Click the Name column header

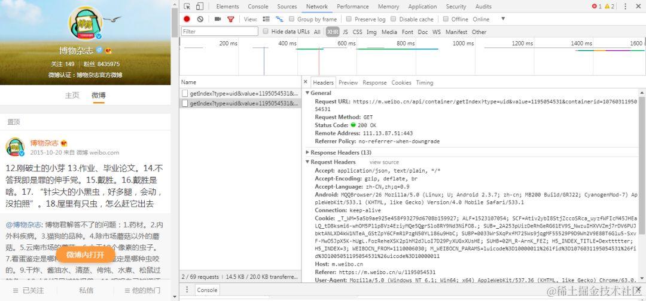point(240,82)
